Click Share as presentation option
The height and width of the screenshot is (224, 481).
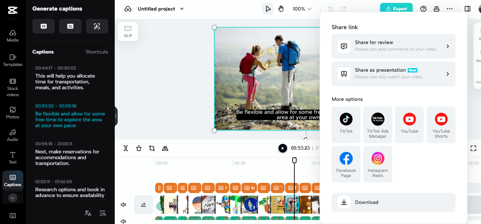pos(394,74)
